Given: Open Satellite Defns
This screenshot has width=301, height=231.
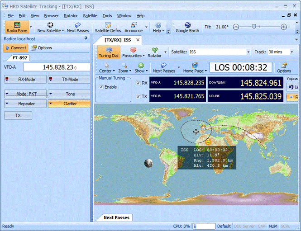Looking at the screenshot, I should (x=108, y=27).
